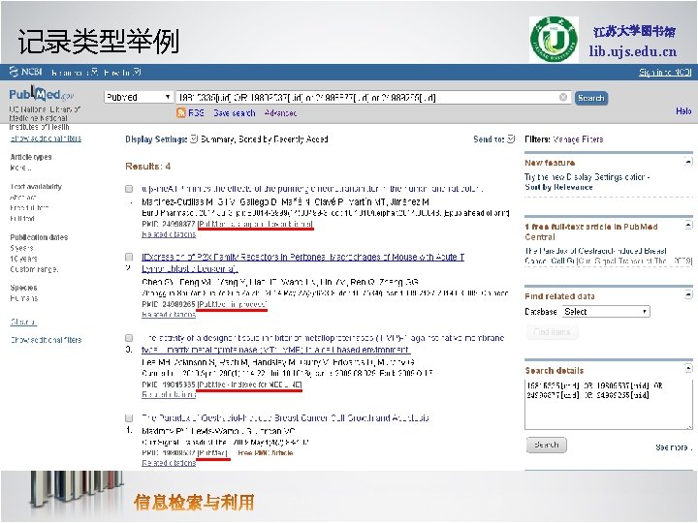The height and width of the screenshot is (523, 698).
Task: Click the Save search link
Action: tap(235, 113)
